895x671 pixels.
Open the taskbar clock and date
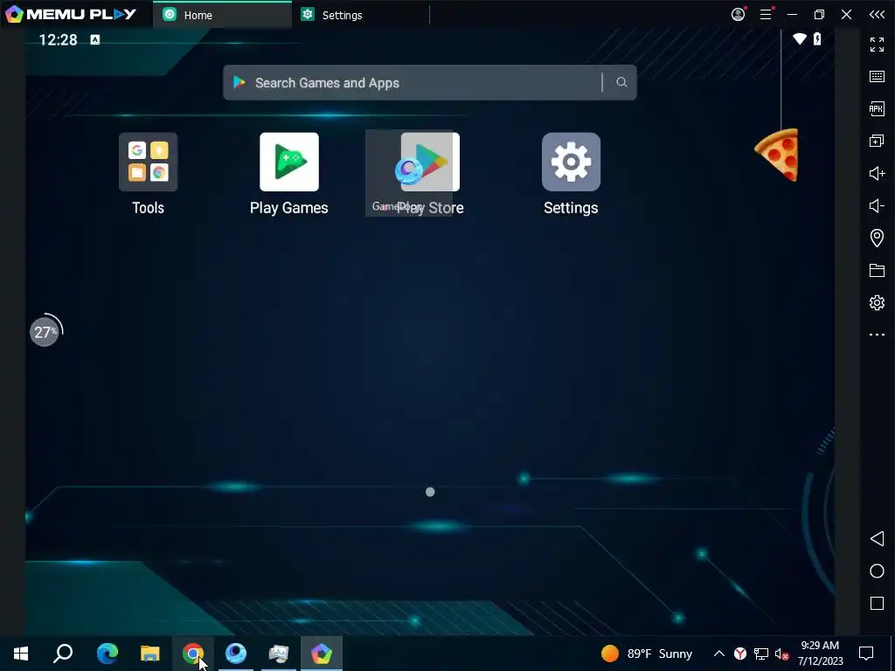(820, 654)
